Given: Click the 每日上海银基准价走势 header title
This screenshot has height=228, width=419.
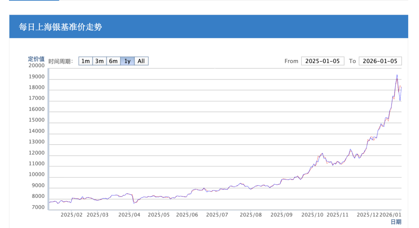Looking at the screenshot, I should click(61, 27).
